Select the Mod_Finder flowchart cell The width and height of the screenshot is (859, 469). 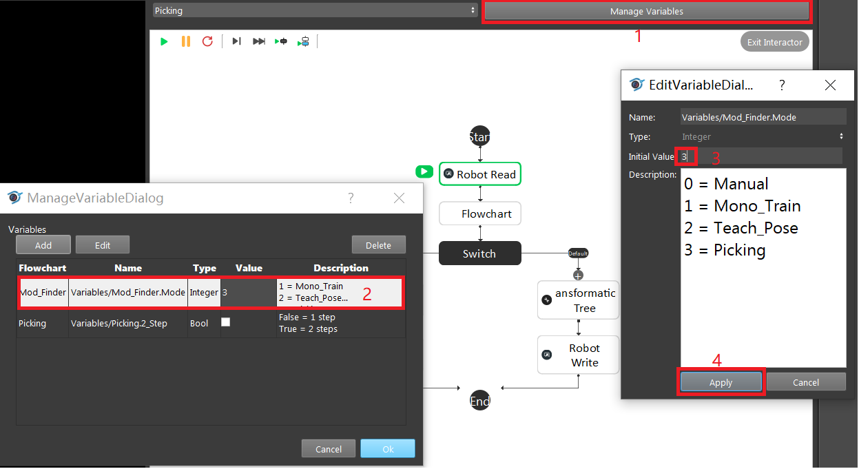pyautogui.click(x=43, y=292)
